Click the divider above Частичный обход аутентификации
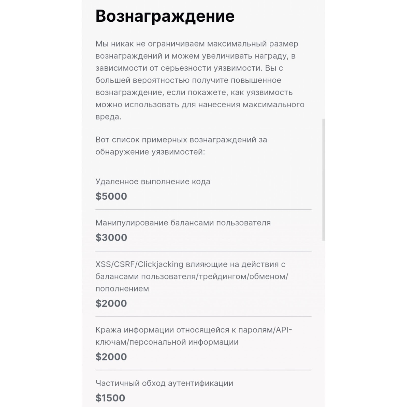 pyautogui.click(x=203, y=370)
